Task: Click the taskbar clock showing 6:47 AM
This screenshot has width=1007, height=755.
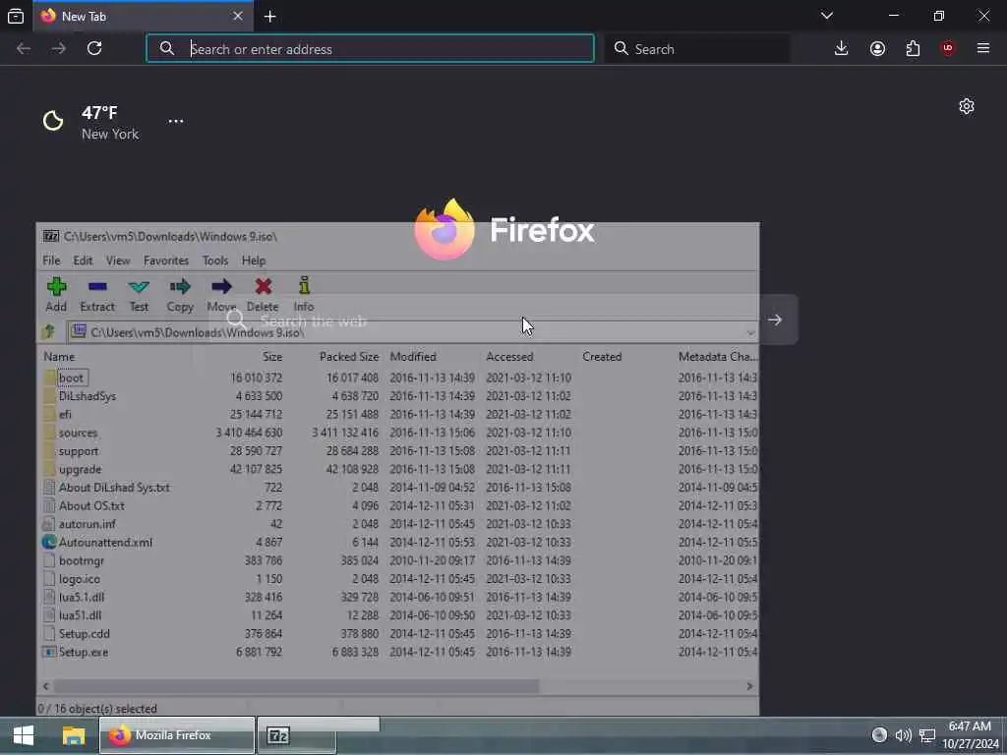Action: [x=970, y=735]
